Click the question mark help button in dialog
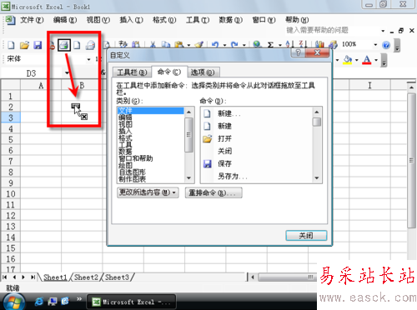 [x=298, y=52]
